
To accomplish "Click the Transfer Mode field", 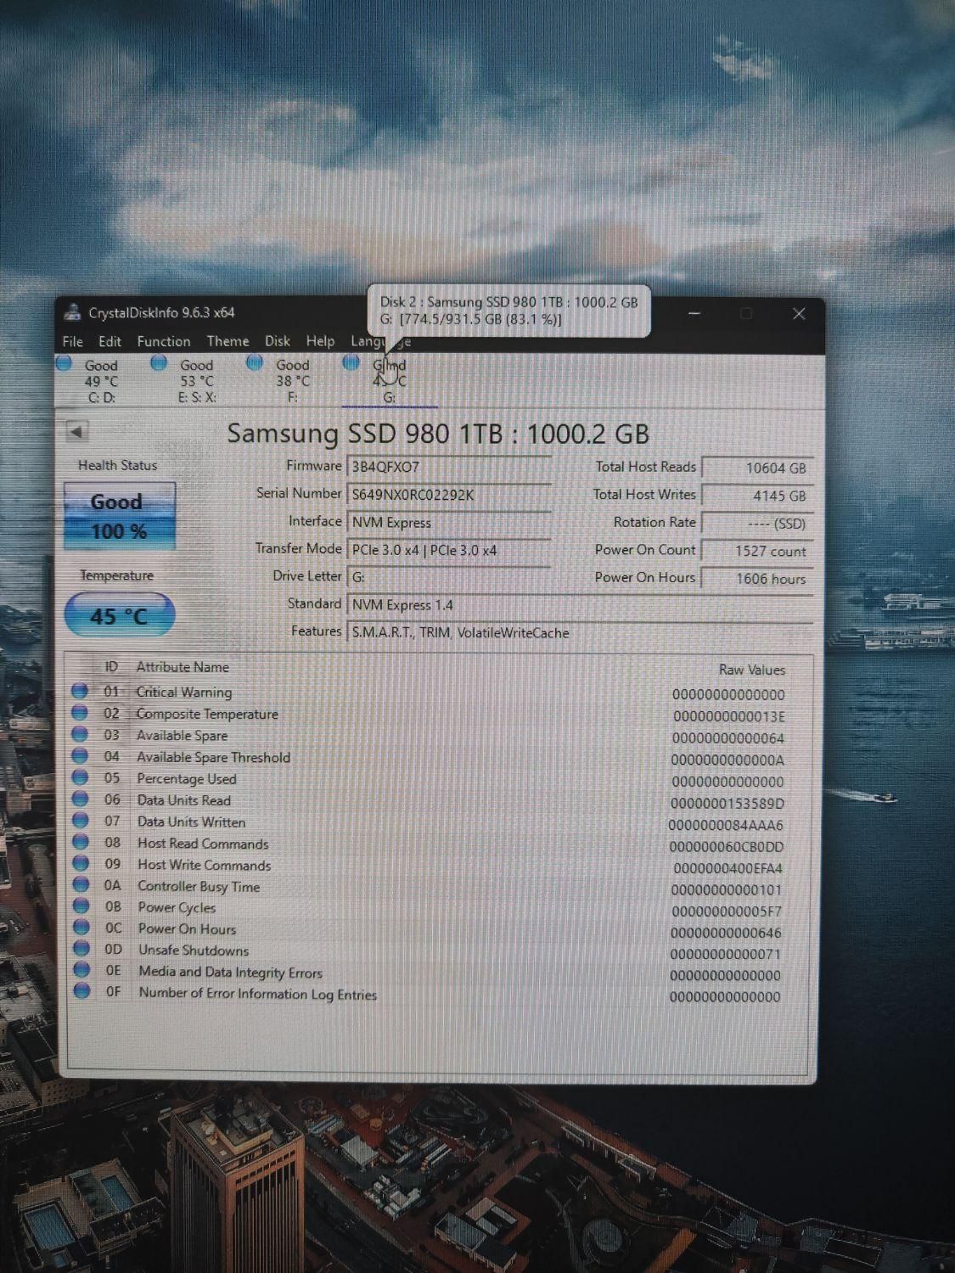I will pyautogui.click(x=449, y=550).
